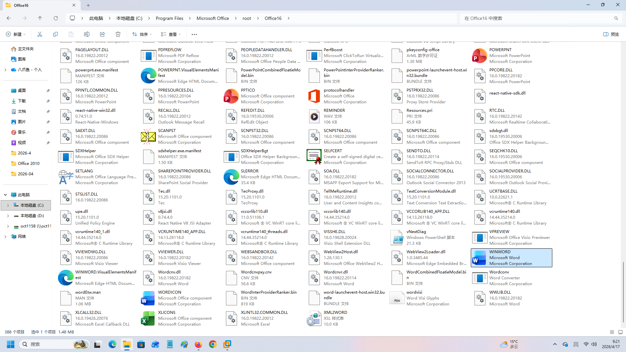The image size is (626, 352).
Task: Expand local disk D: in tree
Action: click(8, 216)
